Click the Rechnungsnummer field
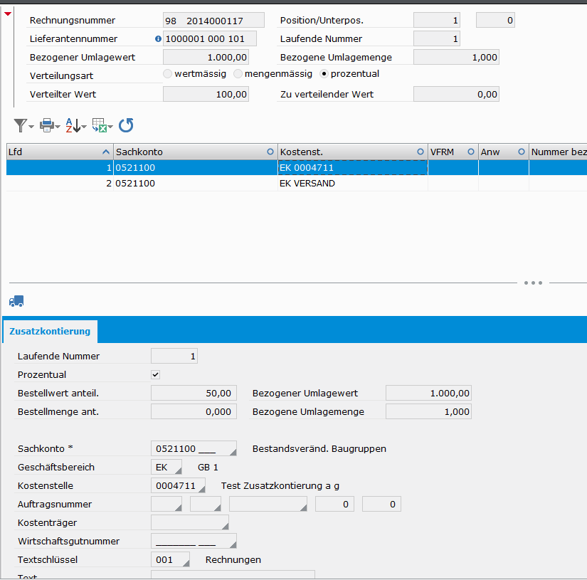Viewport: 587px width, 580px height. (213, 20)
